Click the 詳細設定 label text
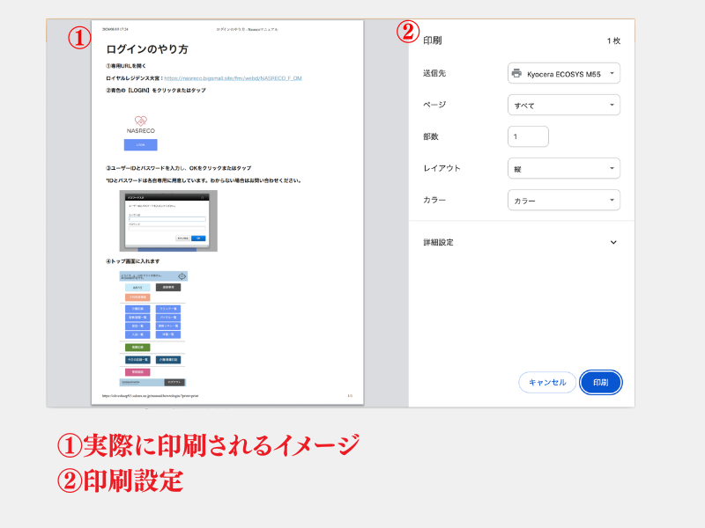This screenshot has height=528, width=705. (x=439, y=242)
